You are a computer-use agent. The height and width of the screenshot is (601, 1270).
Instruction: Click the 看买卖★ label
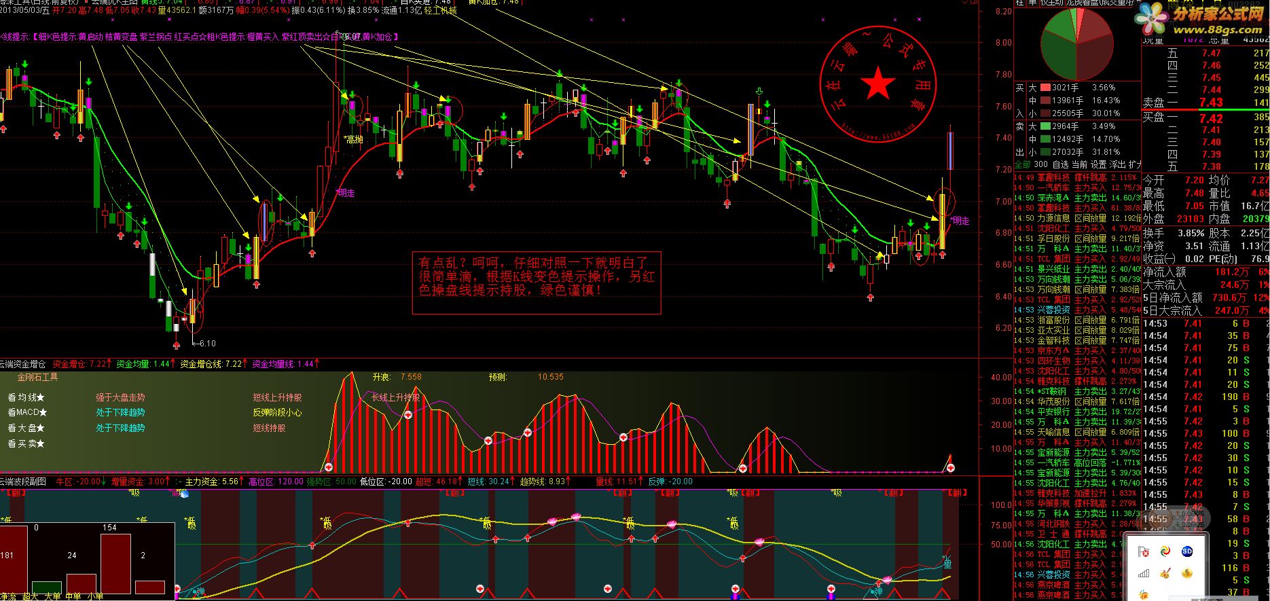tap(26, 443)
